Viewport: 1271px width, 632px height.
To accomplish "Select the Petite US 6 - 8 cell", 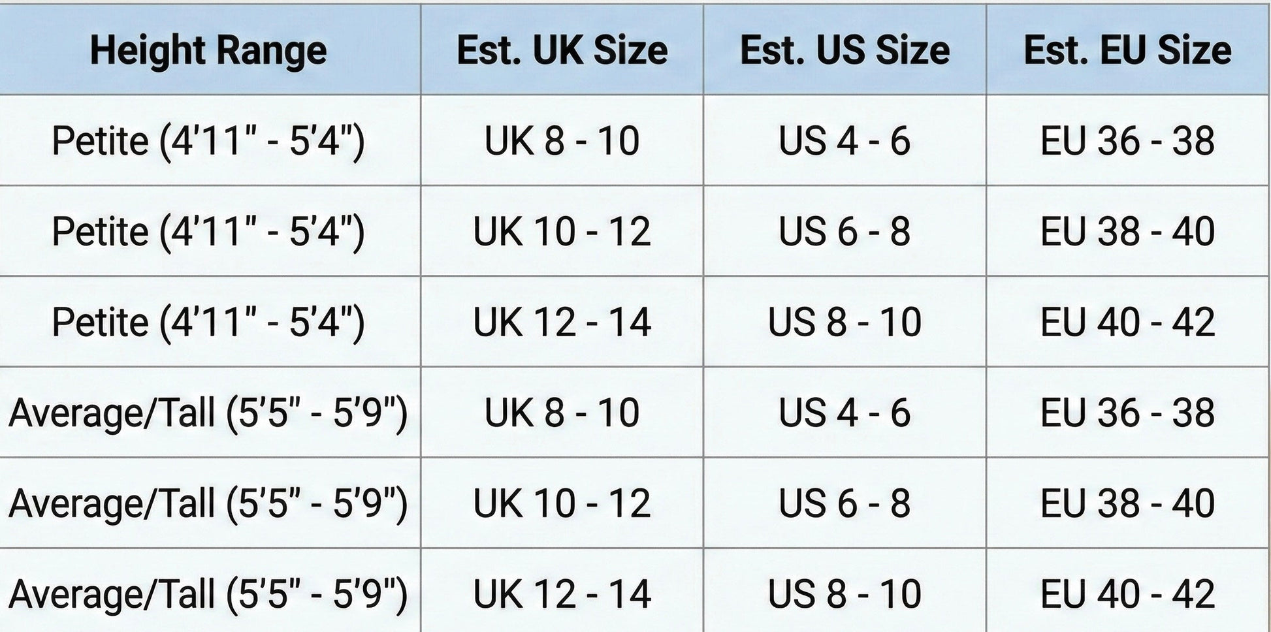I will 845,231.
